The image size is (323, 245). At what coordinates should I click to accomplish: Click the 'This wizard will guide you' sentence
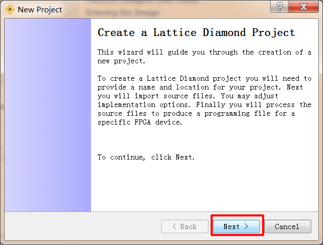pyautogui.click(x=204, y=57)
